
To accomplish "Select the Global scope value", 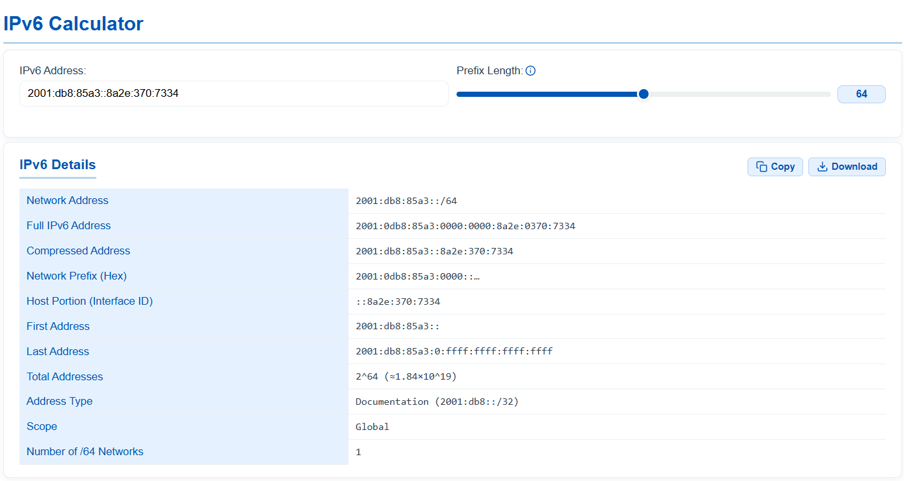I will pos(372,427).
